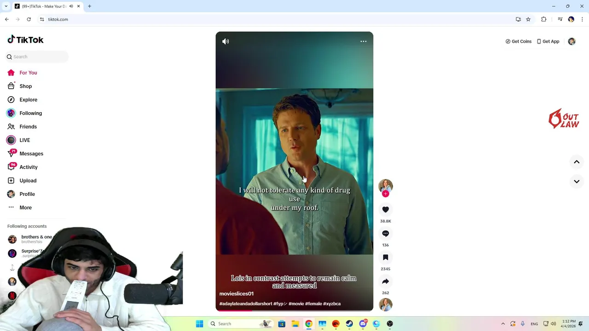
Task: Show hidden system tray icons
Action: (503, 324)
